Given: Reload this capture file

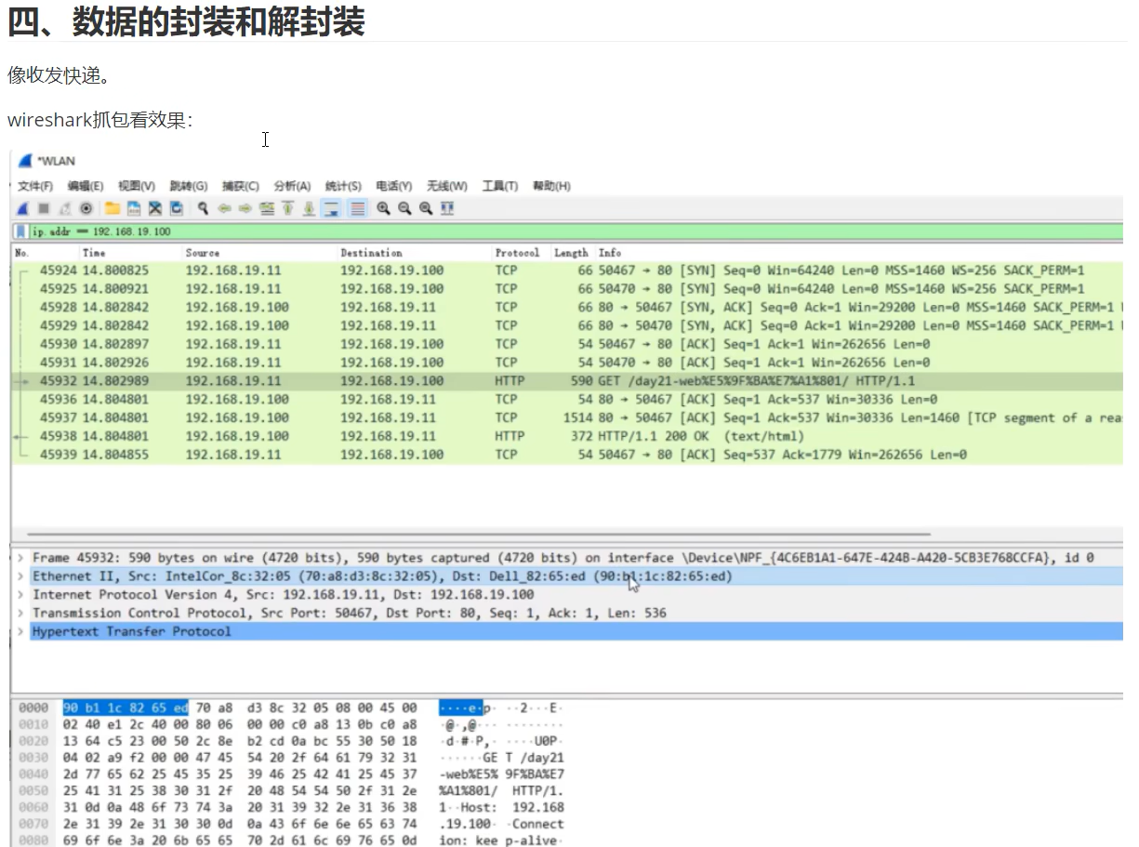Looking at the screenshot, I should 177,209.
